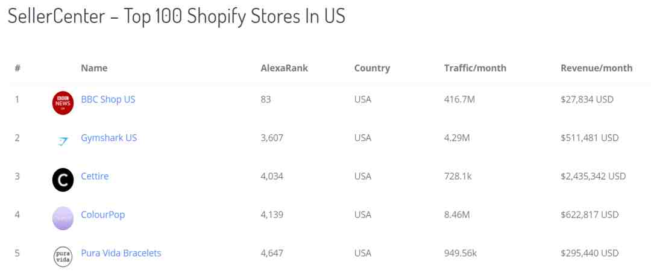Open the ColourPop store link
This screenshot has height=273, width=651.
point(103,215)
